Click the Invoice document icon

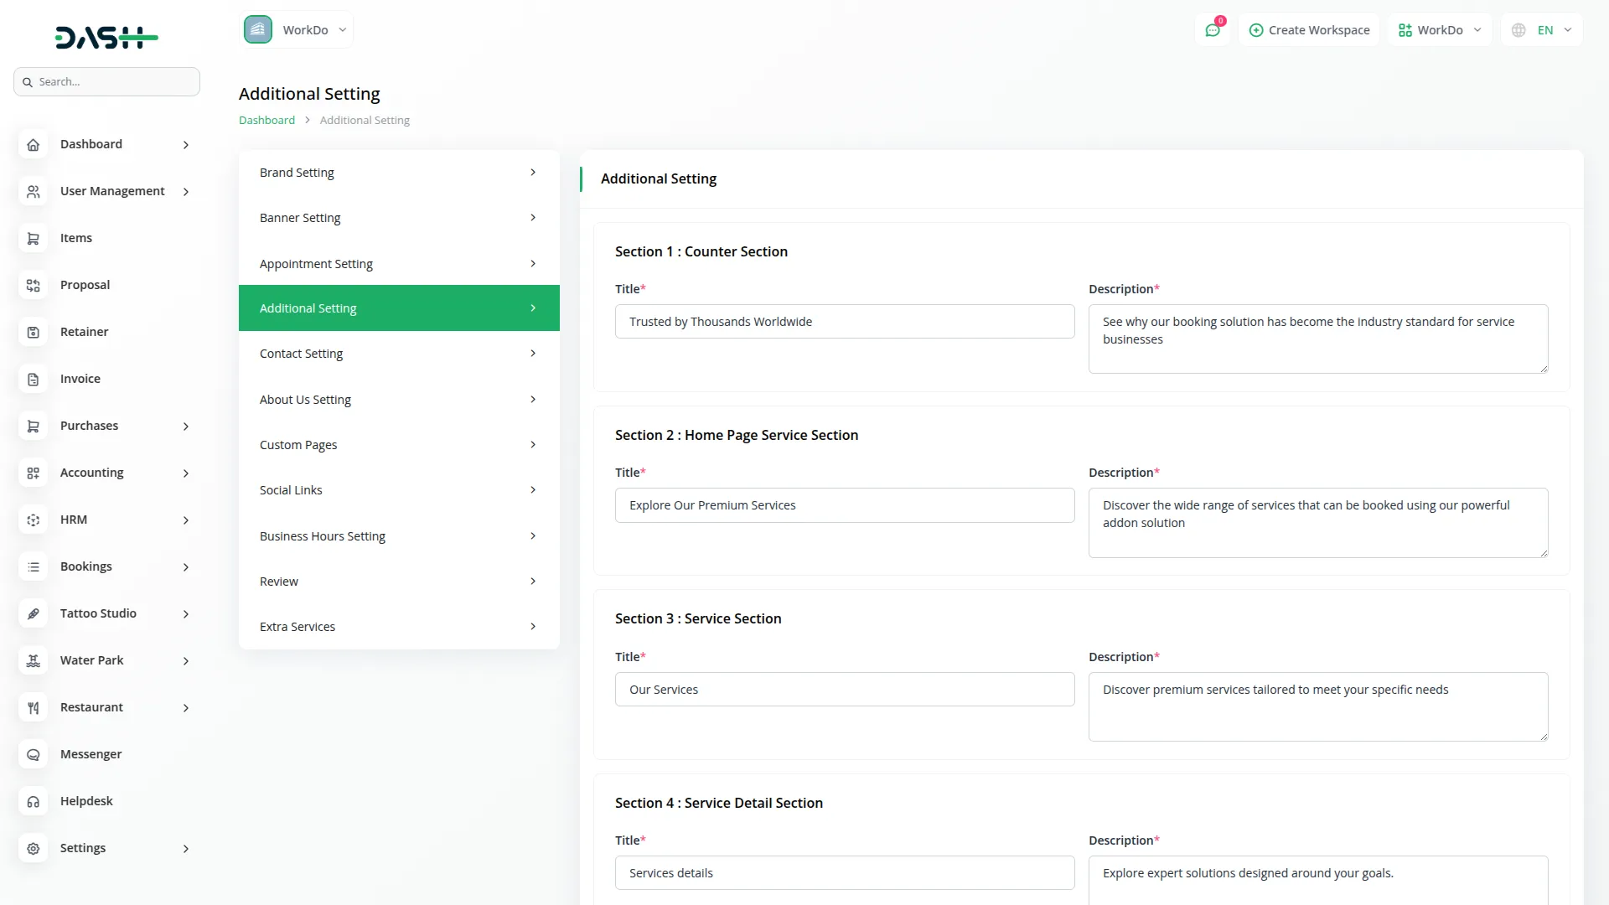pyautogui.click(x=33, y=379)
